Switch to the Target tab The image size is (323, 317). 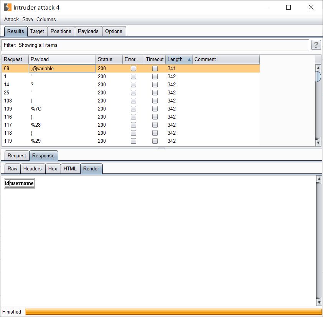[37, 31]
